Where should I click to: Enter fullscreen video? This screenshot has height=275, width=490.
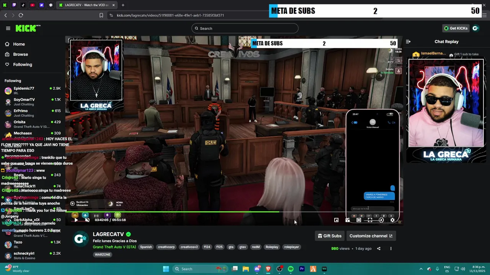coord(370,220)
